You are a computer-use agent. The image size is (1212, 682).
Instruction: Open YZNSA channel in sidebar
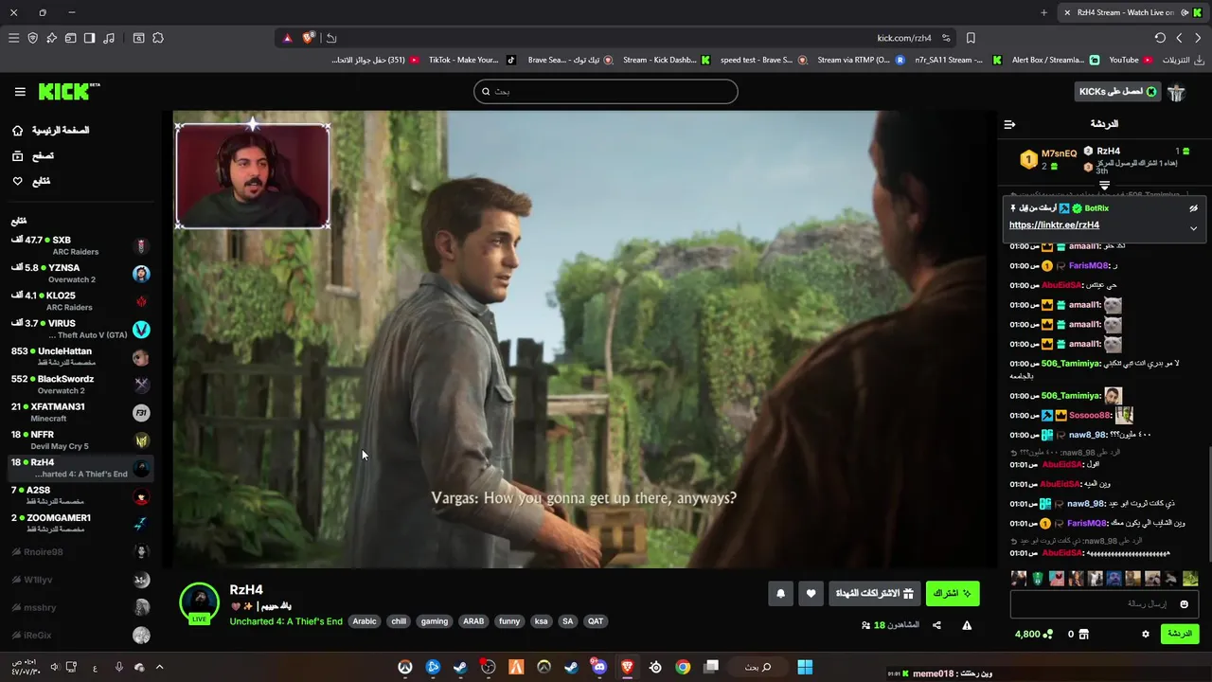(80, 274)
